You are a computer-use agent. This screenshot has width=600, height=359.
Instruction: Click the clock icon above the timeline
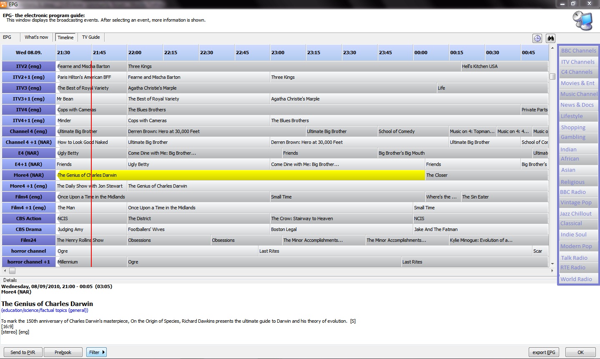[x=537, y=38]
